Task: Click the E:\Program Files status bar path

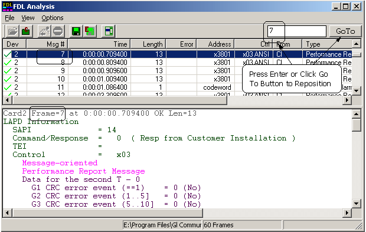Action: [162, 225]
